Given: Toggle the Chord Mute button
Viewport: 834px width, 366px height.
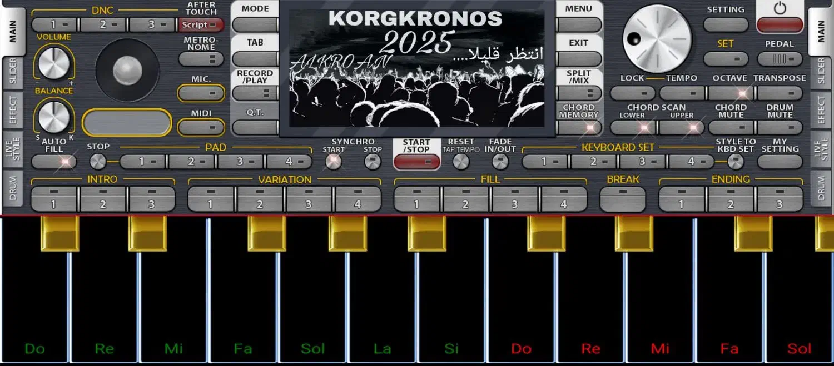Looking at the screenshot, I should [731, 127].
